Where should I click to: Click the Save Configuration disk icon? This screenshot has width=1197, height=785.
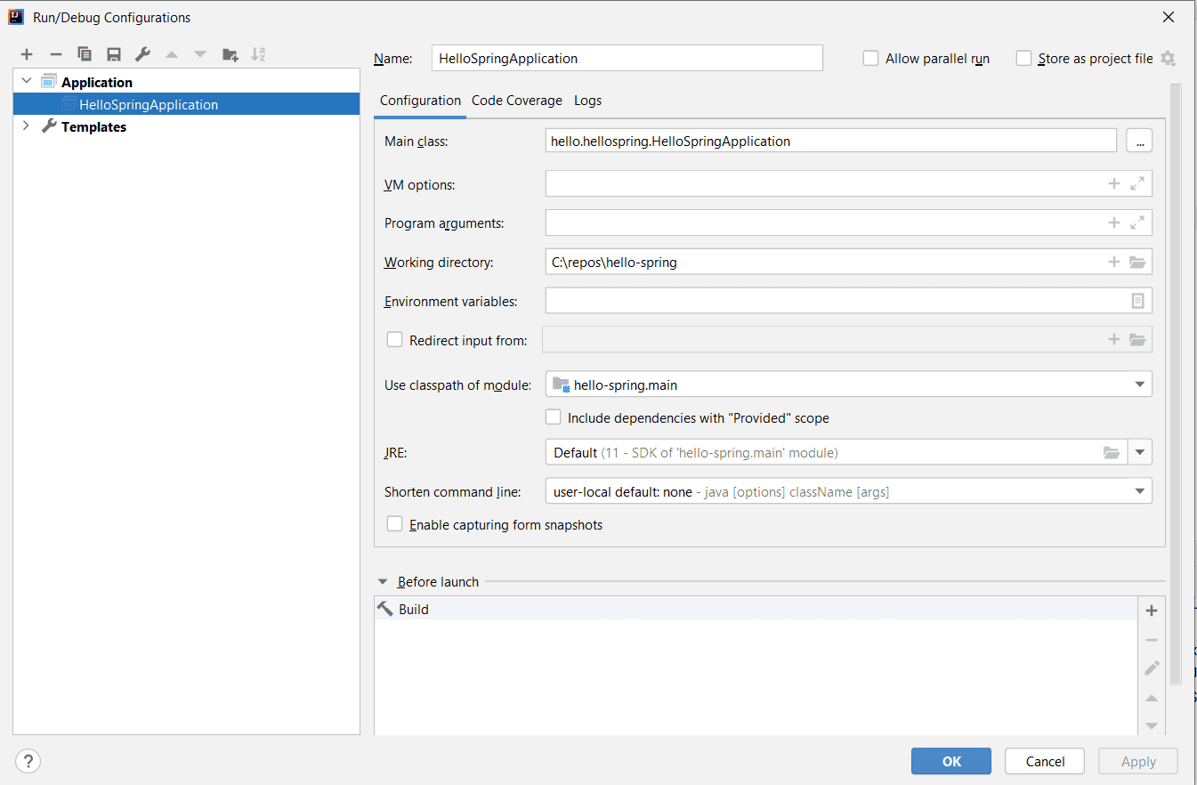[114, 54]
